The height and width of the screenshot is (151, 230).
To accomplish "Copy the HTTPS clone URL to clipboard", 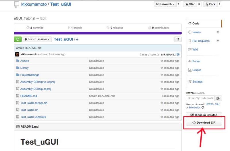I will [x=218, y=98].
